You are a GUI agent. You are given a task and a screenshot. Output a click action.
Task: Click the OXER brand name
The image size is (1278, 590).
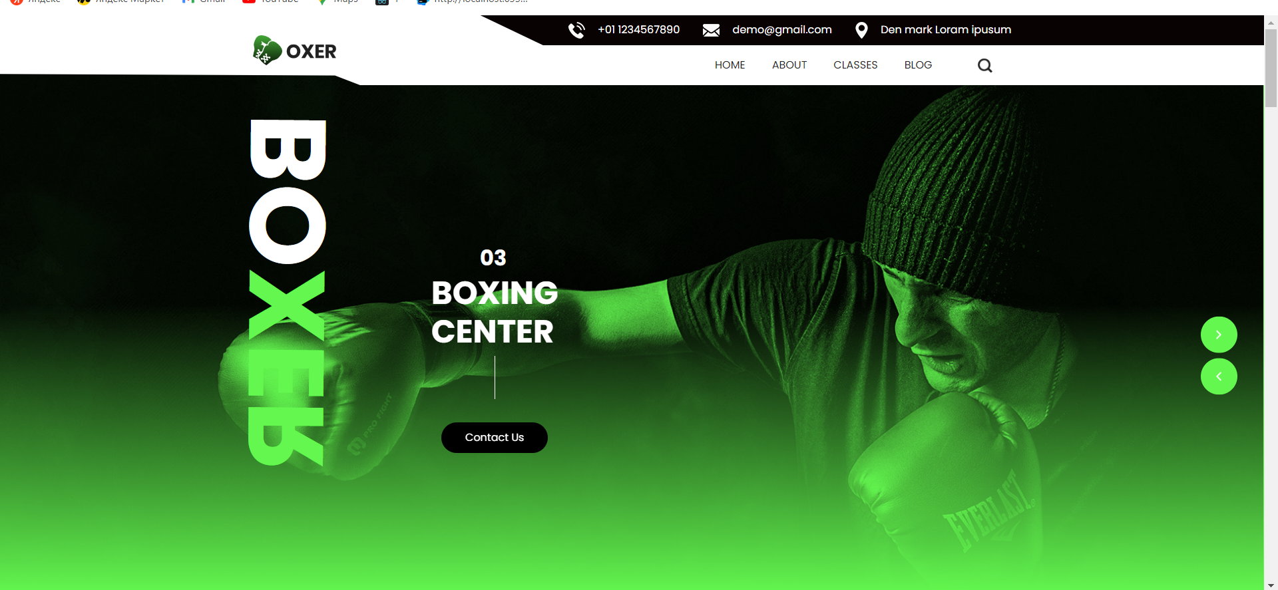[x=312, y=51]
